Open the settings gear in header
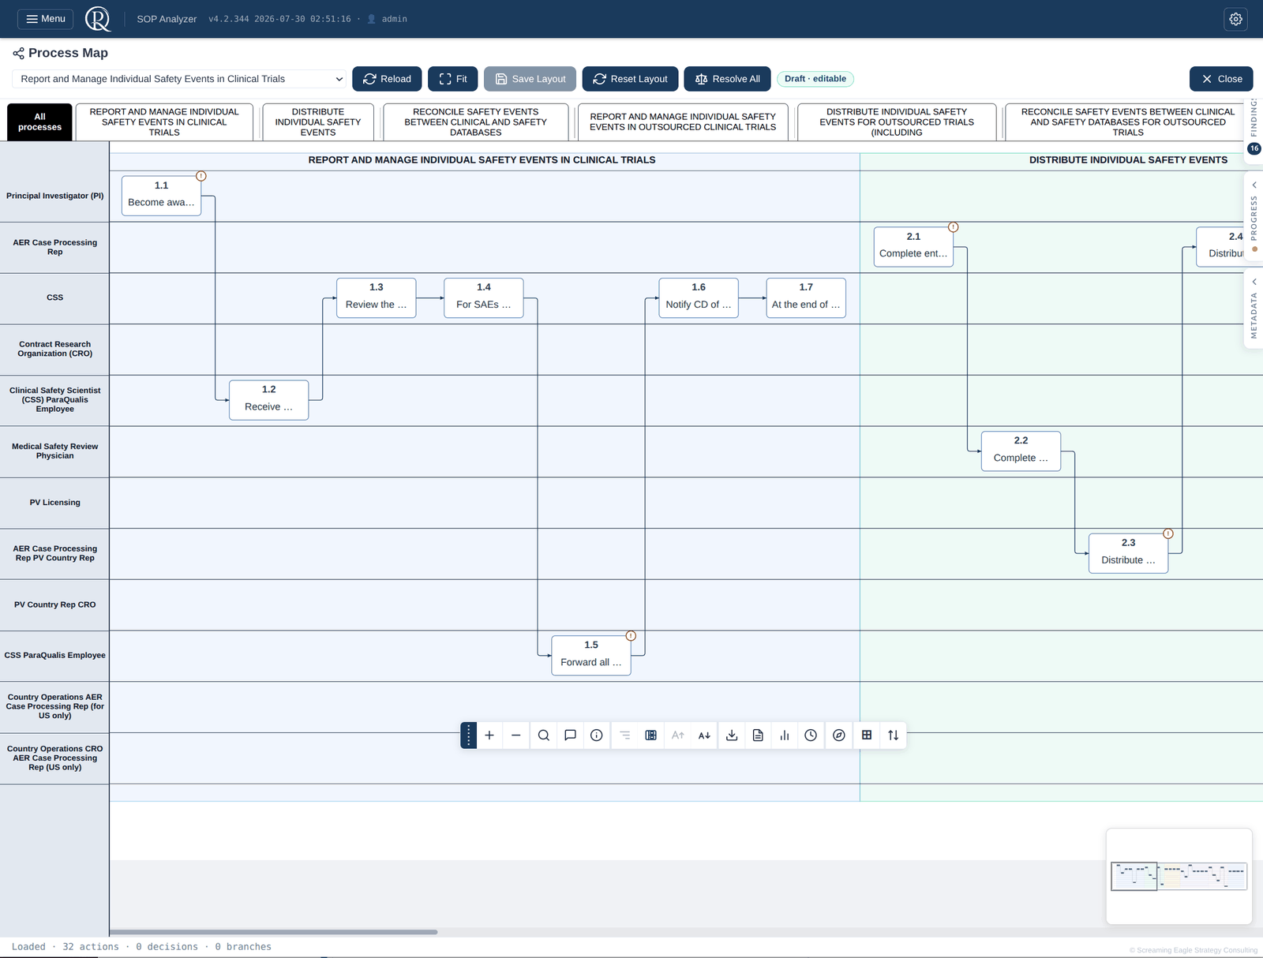 (1236, 19)
